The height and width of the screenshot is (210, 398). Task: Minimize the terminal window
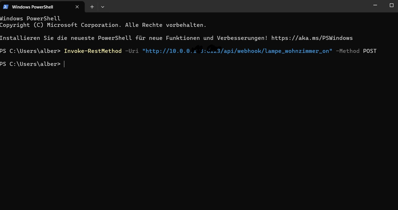tap(375, 5)
